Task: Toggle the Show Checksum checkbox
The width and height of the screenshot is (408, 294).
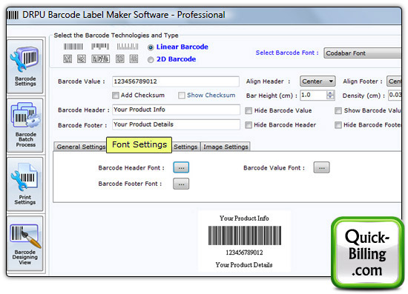Action: click(x=182, y=96)
